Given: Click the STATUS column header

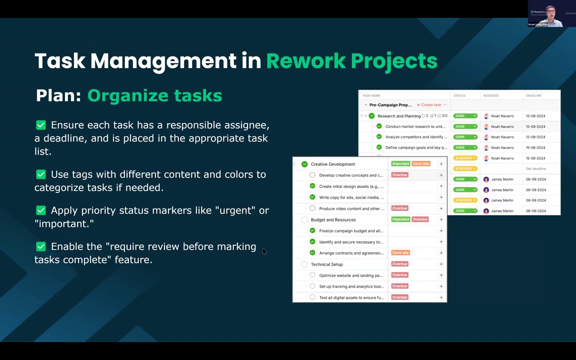Looking at the screenshot, I should 459,95.
